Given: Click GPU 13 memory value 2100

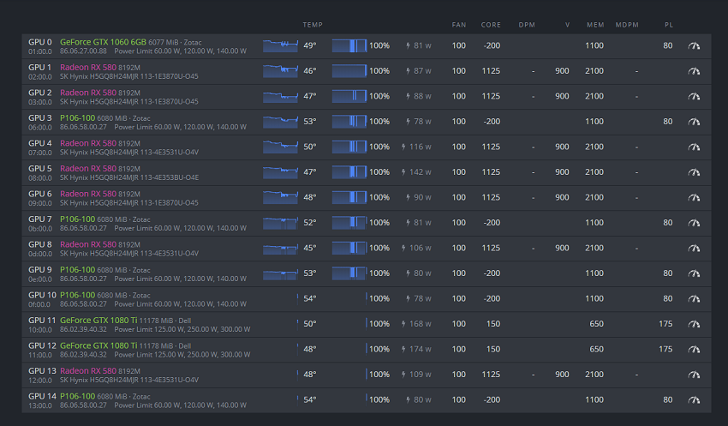Looking at the screenshot, I should [x=594, y=375].
